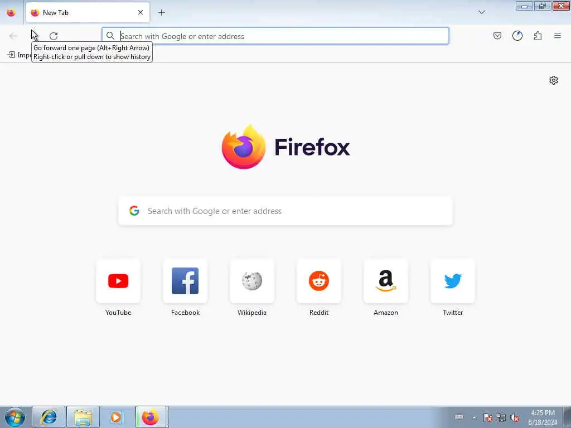Viewport: 571px width, 428px height.
Task: Click the Firefox taskbar button
Action: (x=151, y=417)
